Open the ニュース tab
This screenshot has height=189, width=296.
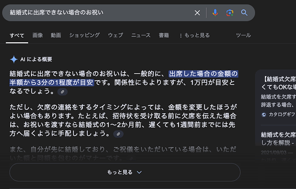141,35
